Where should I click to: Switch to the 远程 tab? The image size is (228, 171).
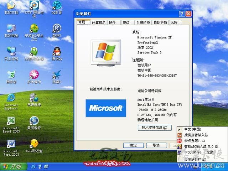(x=175, y=23)
